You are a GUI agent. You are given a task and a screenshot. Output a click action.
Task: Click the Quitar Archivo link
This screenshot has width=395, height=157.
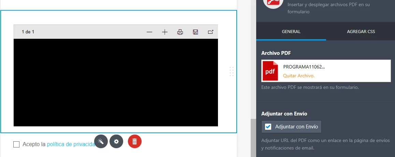[x=299, y=76]
